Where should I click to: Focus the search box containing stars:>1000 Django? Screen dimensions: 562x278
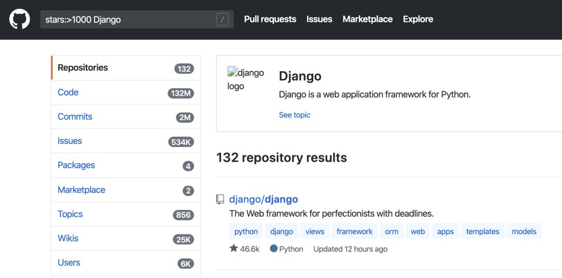tap(137, 19)
